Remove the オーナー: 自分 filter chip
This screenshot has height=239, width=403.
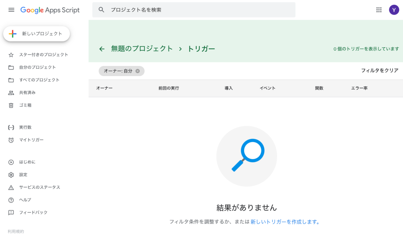tap(138, 71)
